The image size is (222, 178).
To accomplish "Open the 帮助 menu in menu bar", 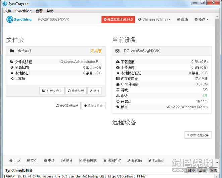I will tap(50, 11).
